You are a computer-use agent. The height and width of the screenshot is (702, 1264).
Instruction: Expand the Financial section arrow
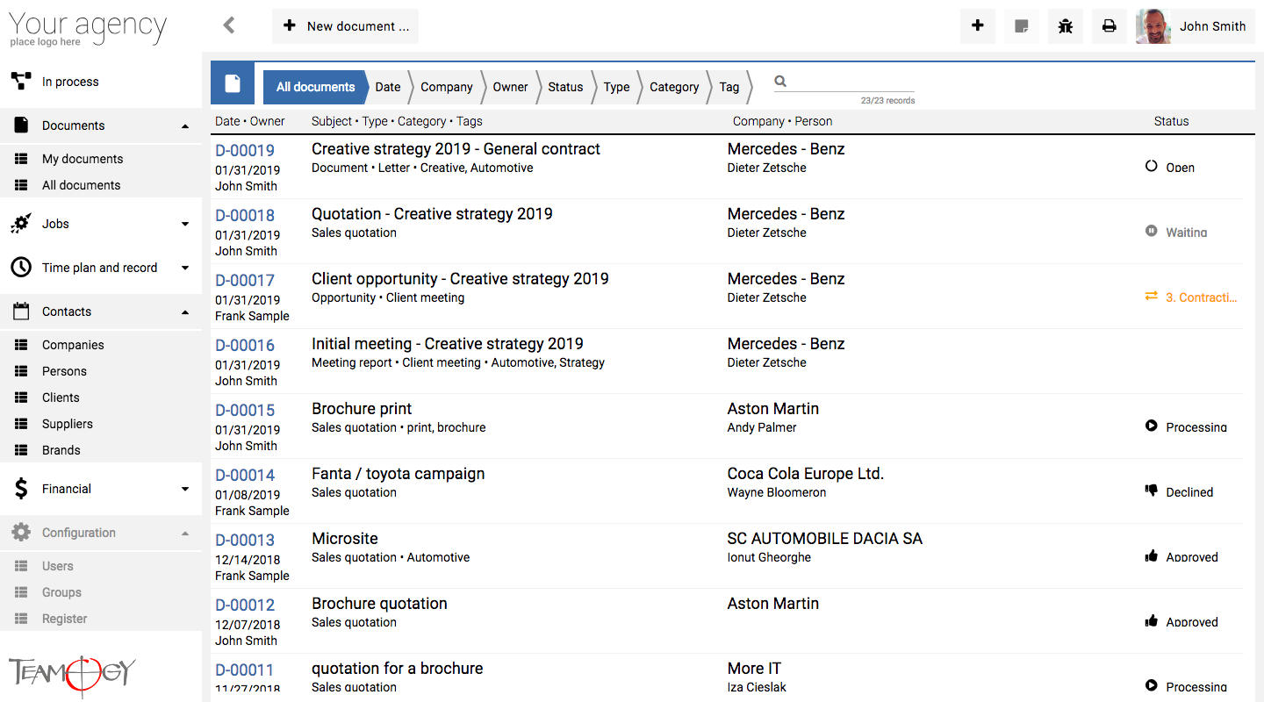point(184,490)
